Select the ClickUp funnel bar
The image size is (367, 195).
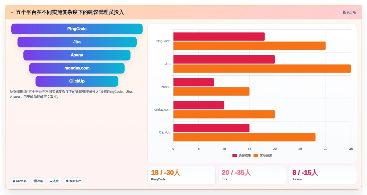77,81
